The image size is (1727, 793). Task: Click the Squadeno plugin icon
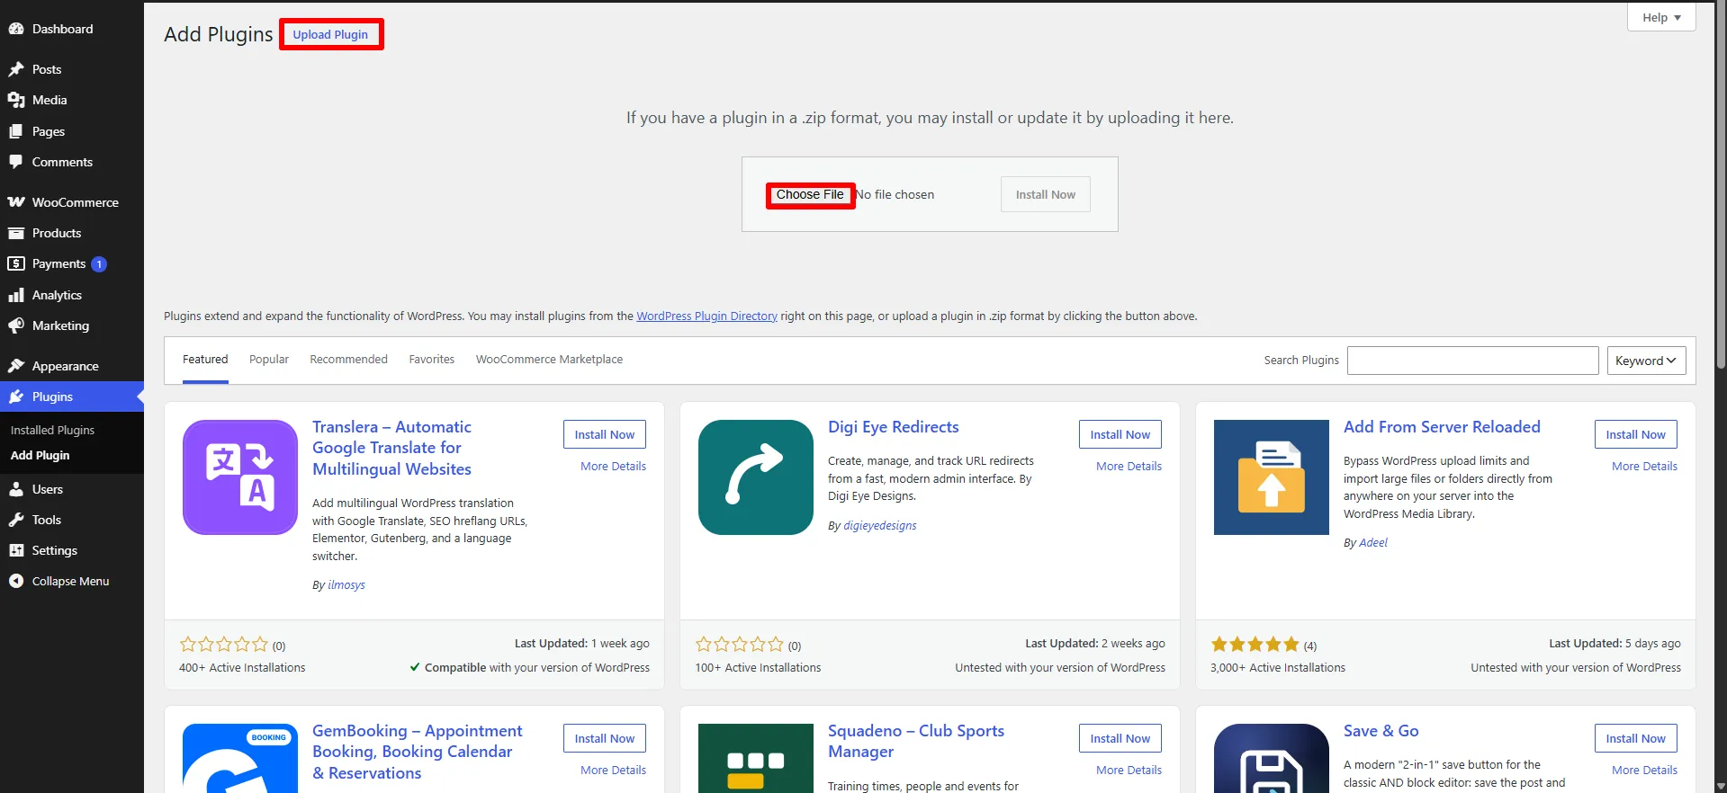(x=756, y=758)
